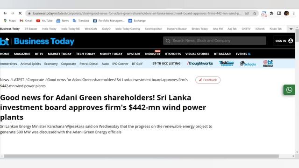Click the News breadcrumb link
299x168 pixels.
click(5, 80)
